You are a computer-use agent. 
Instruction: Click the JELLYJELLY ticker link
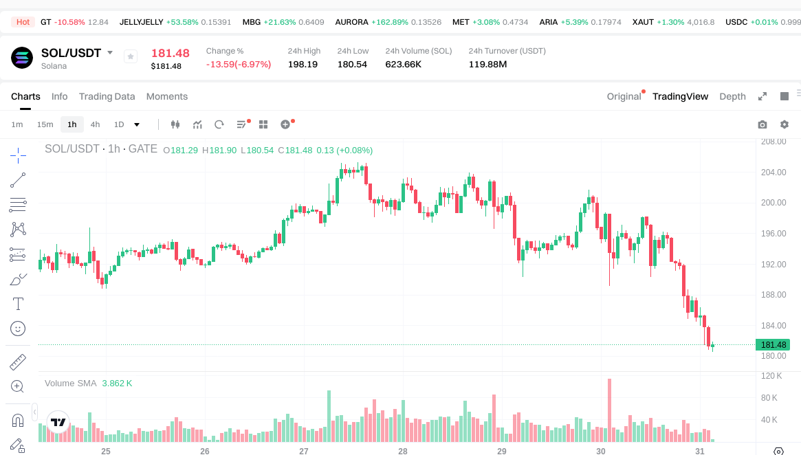(142, 22)
